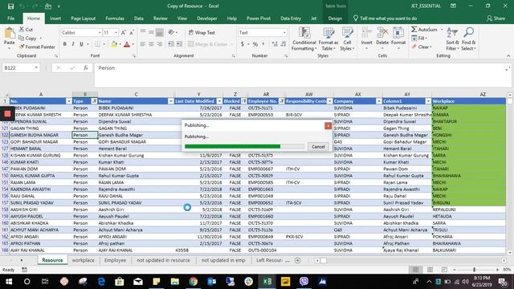
Task: Click the Insert cells icon
Action: click(x=366, y=33)
